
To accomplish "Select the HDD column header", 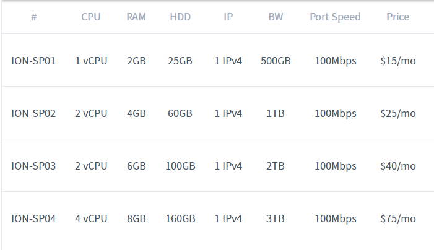I will [180, 17].
